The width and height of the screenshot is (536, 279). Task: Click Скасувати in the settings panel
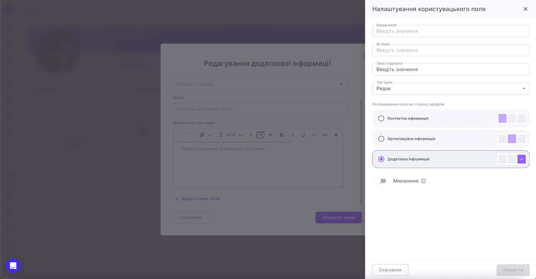click(390, 270)
